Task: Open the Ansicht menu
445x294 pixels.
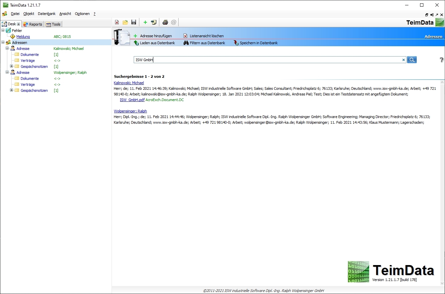Action: [65, 14]
